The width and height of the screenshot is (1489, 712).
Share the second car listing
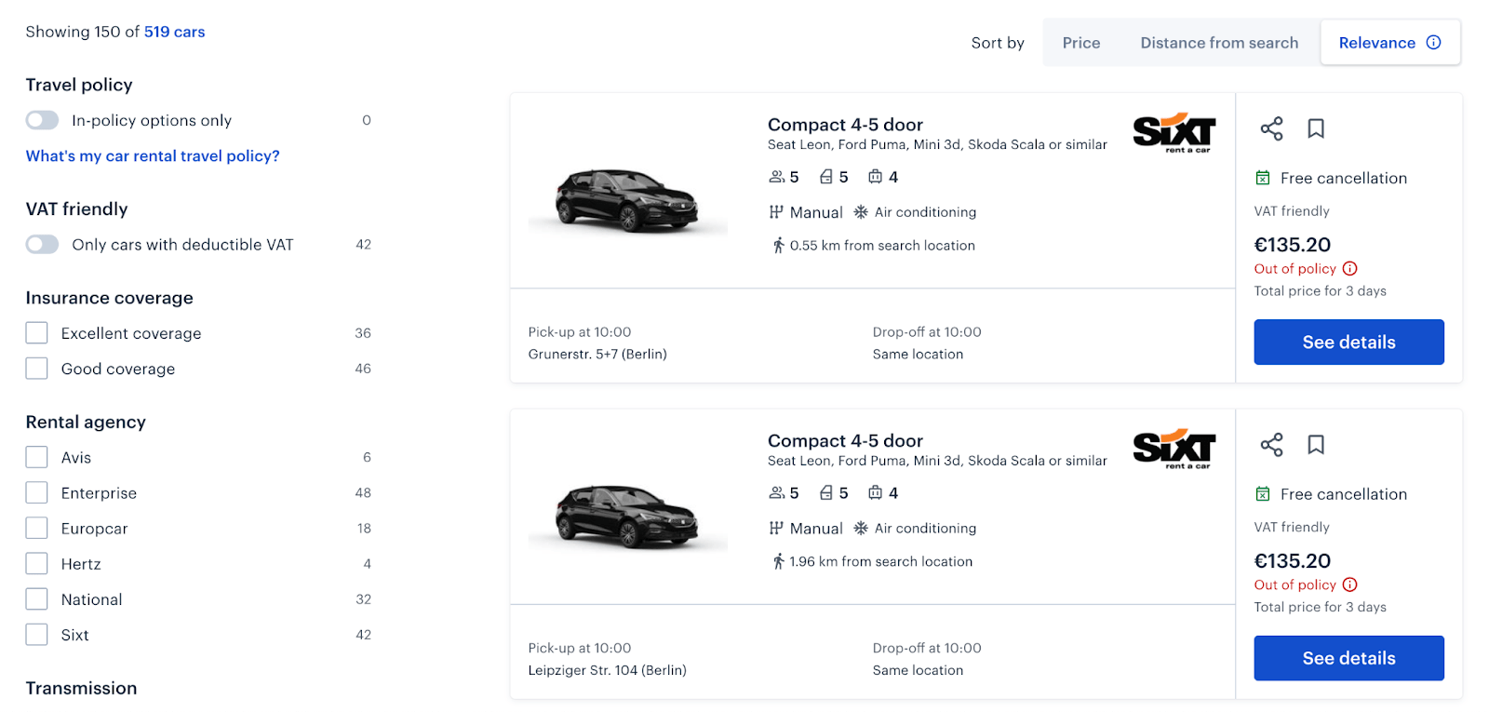point(1271,445)
